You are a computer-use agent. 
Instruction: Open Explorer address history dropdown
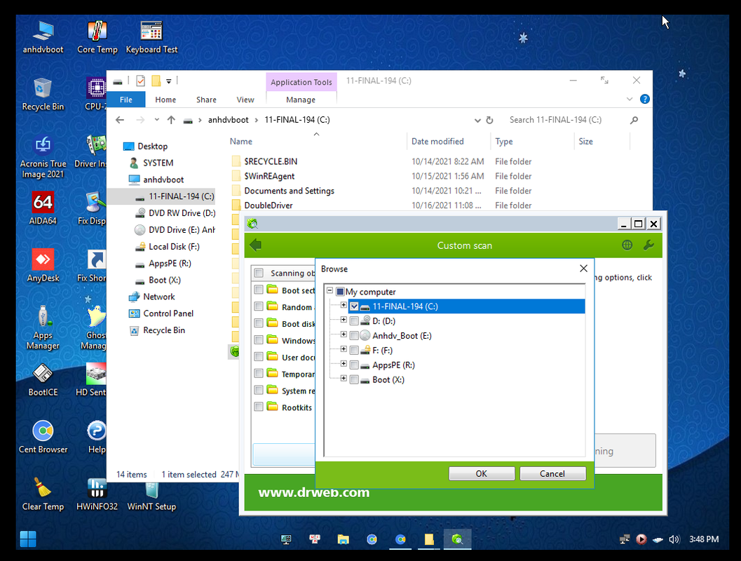pos(477,121)
